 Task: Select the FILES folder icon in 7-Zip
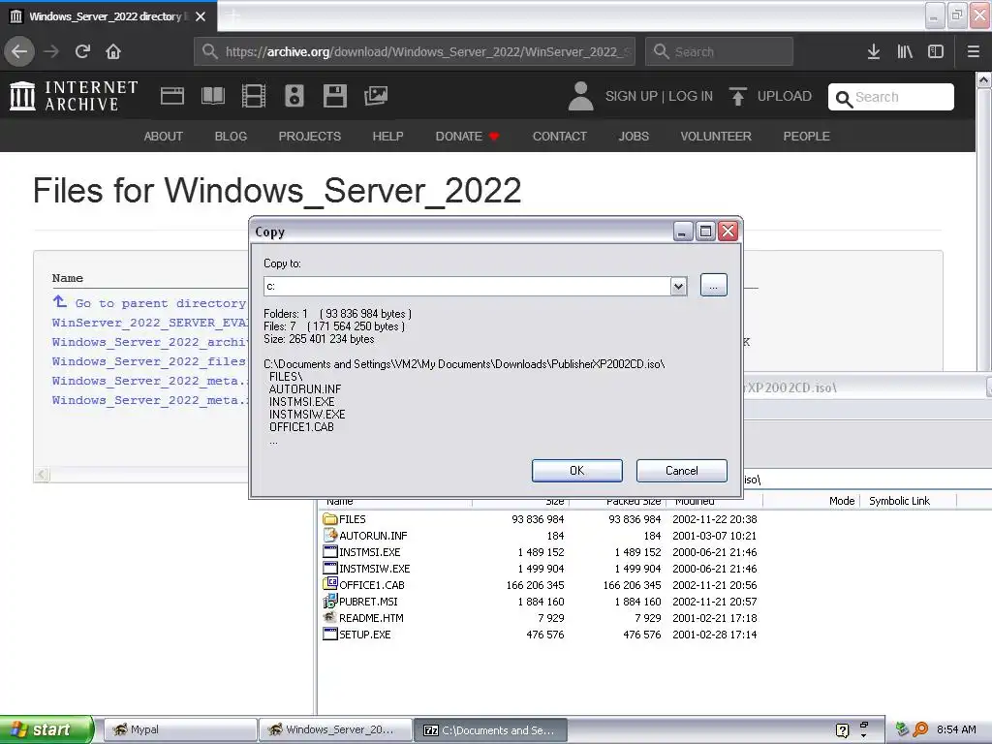click(x=329, y=519)
